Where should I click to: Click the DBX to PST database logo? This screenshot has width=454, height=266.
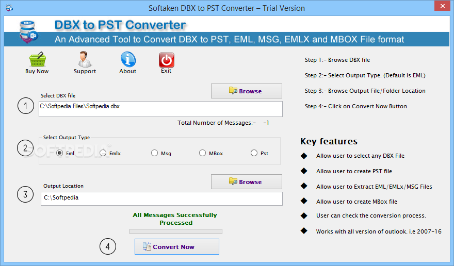[x=28, y=32]
